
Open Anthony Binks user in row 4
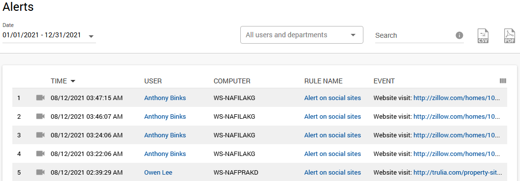click(x=165, y=154)
